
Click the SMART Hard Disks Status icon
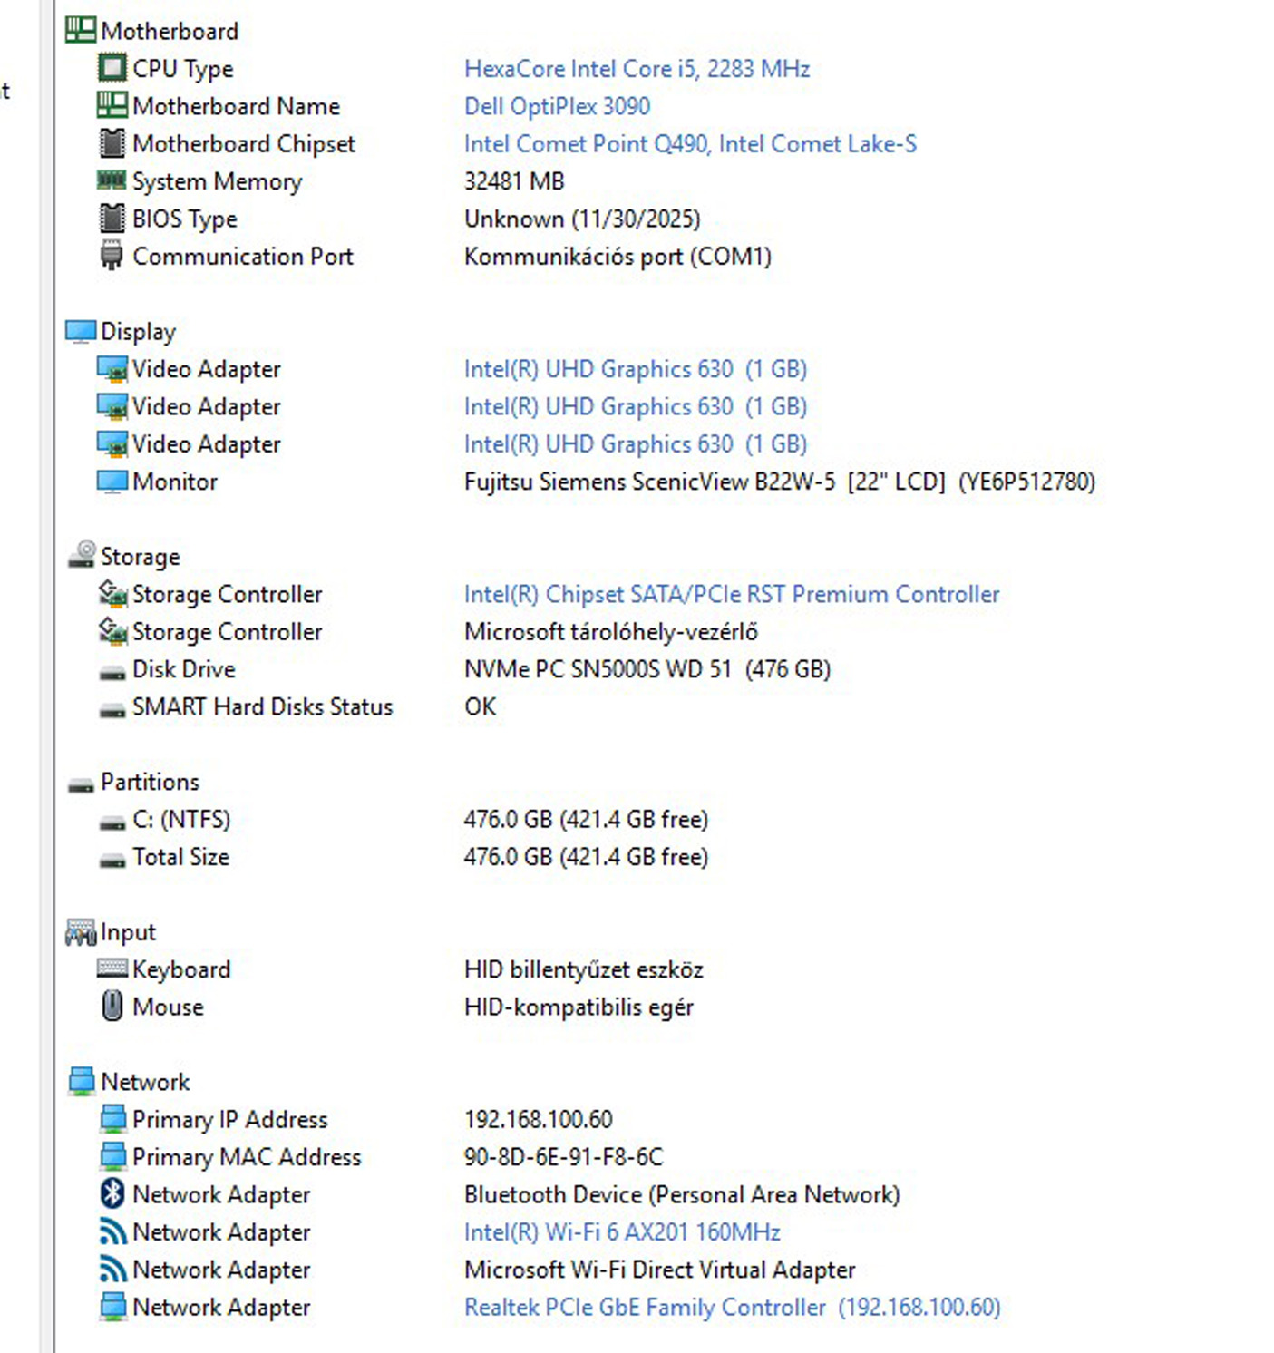[x=112, y=710]
